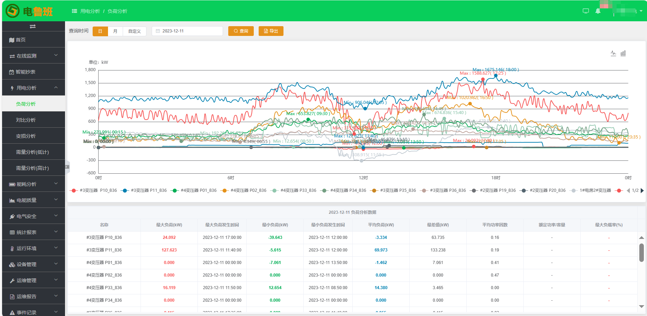The height and width of the screenshot is (316, 647).
Task: Click breadcrumb menu list icon
Action: point(74,11)
